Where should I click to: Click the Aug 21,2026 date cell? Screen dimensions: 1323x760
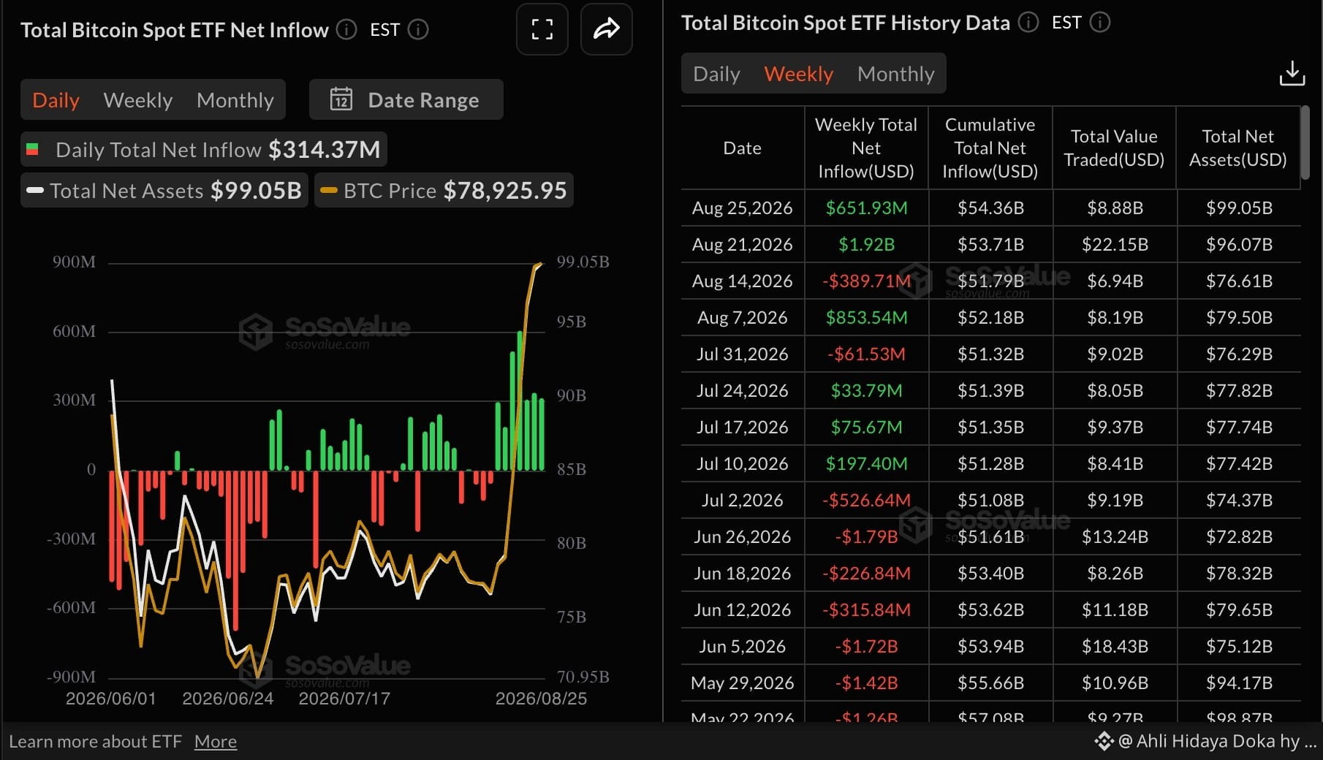click(x=742, y=244)
